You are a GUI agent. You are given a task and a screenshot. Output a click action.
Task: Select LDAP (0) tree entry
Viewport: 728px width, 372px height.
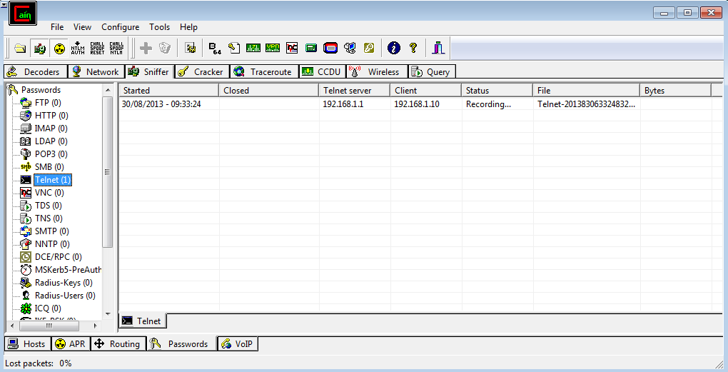[x=51, y=141]
